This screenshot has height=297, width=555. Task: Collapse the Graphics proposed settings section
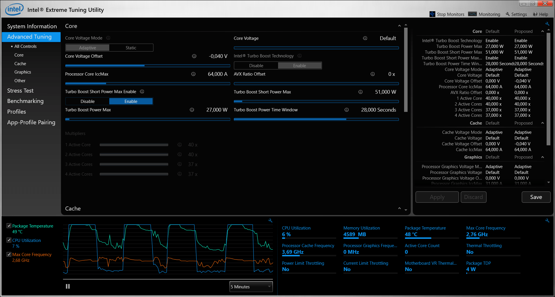pos(542,157)
